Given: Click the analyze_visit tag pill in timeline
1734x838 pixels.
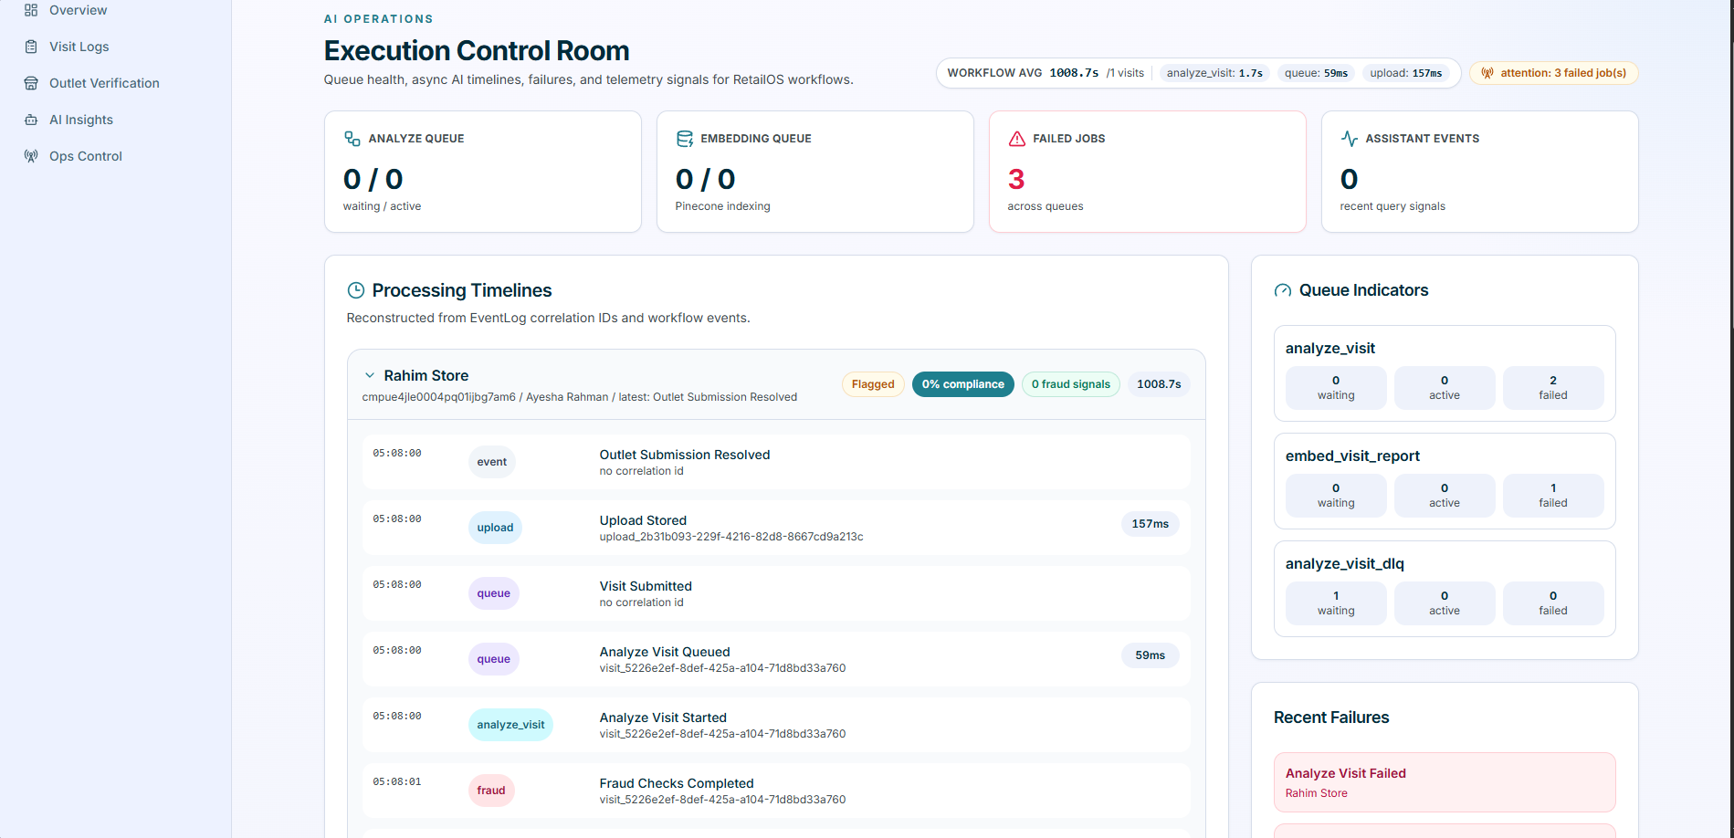Looking at the screenshot, I should [510, 725].
